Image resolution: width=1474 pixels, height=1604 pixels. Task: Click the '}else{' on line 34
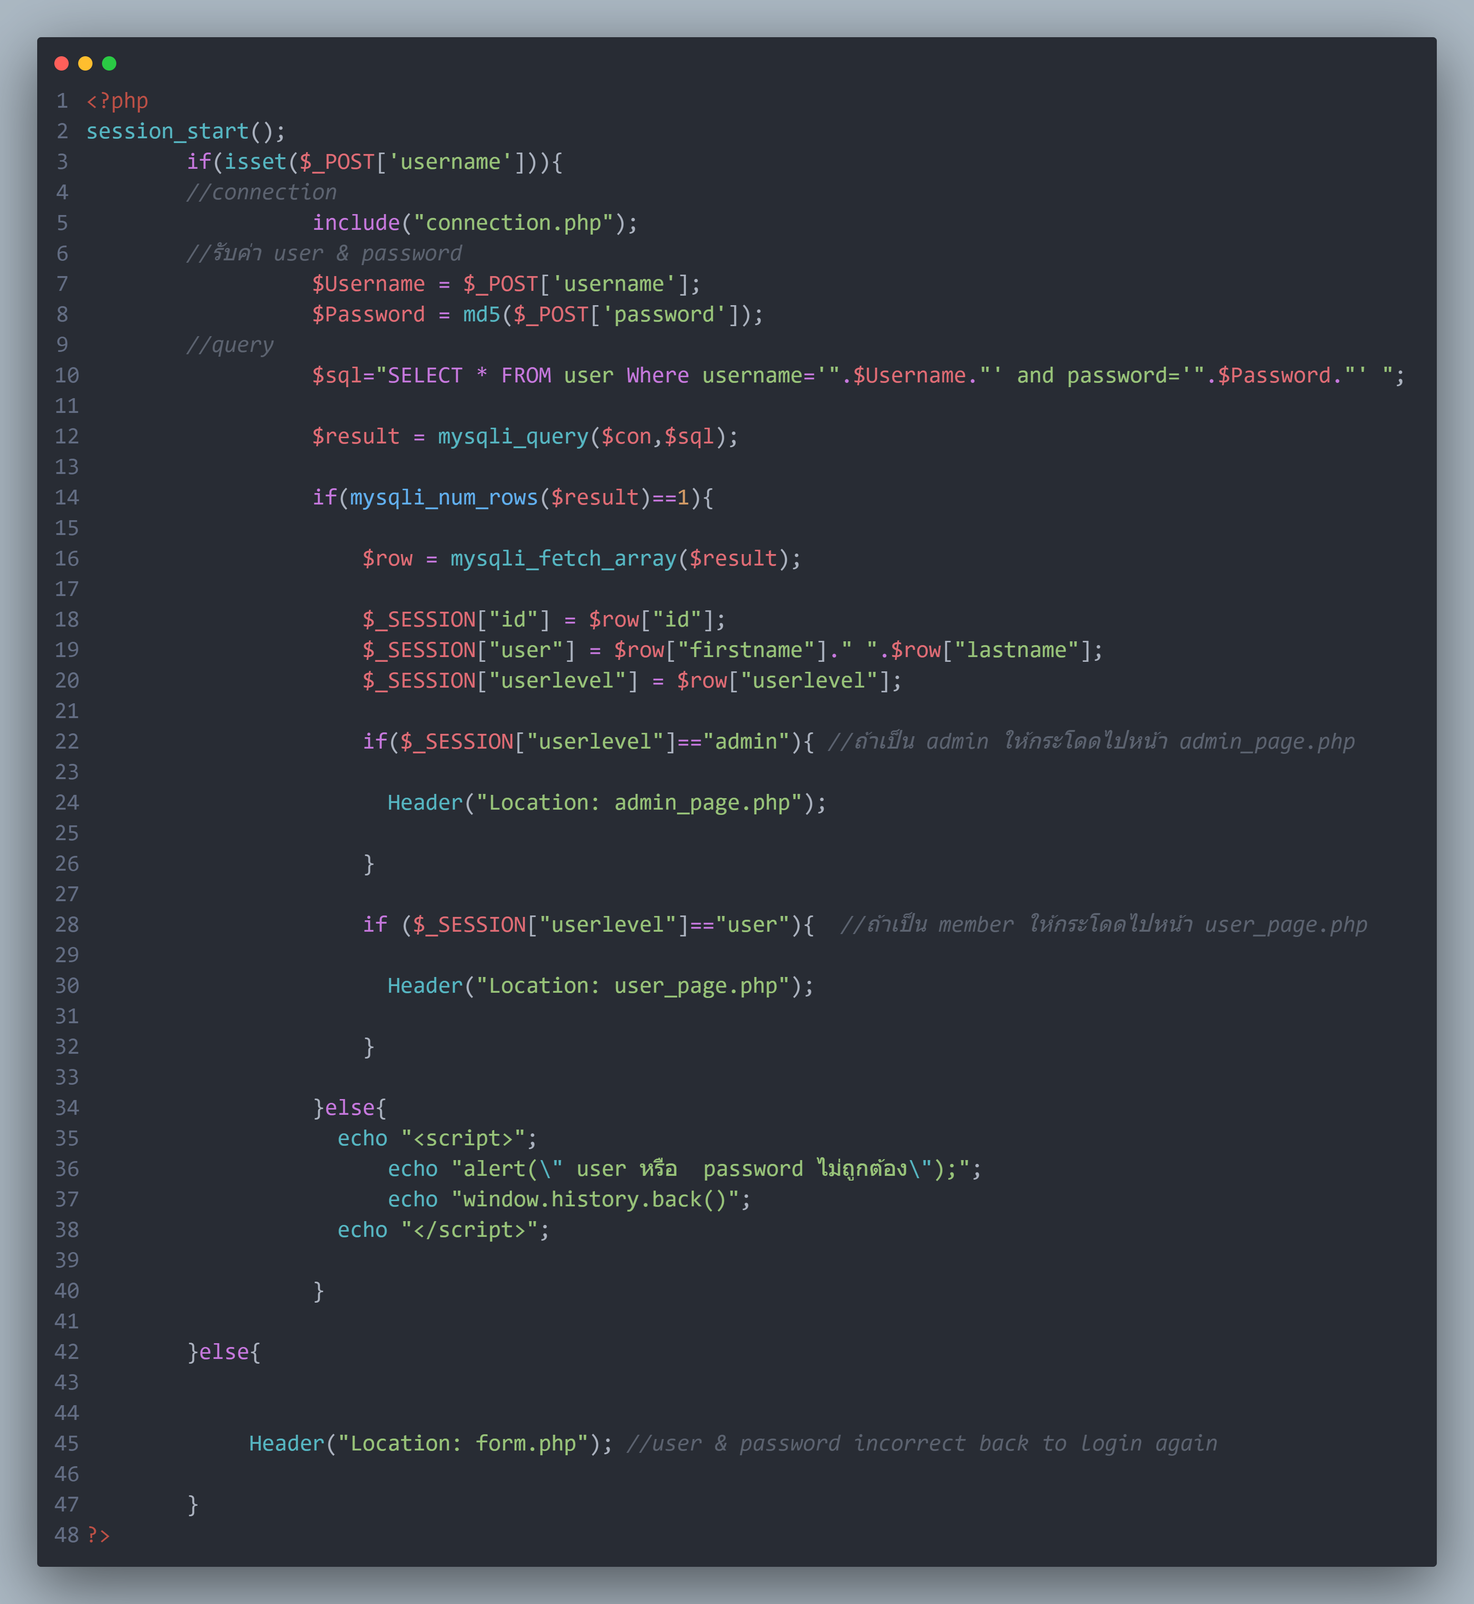pyautogui.click(x=349, y=1108)
